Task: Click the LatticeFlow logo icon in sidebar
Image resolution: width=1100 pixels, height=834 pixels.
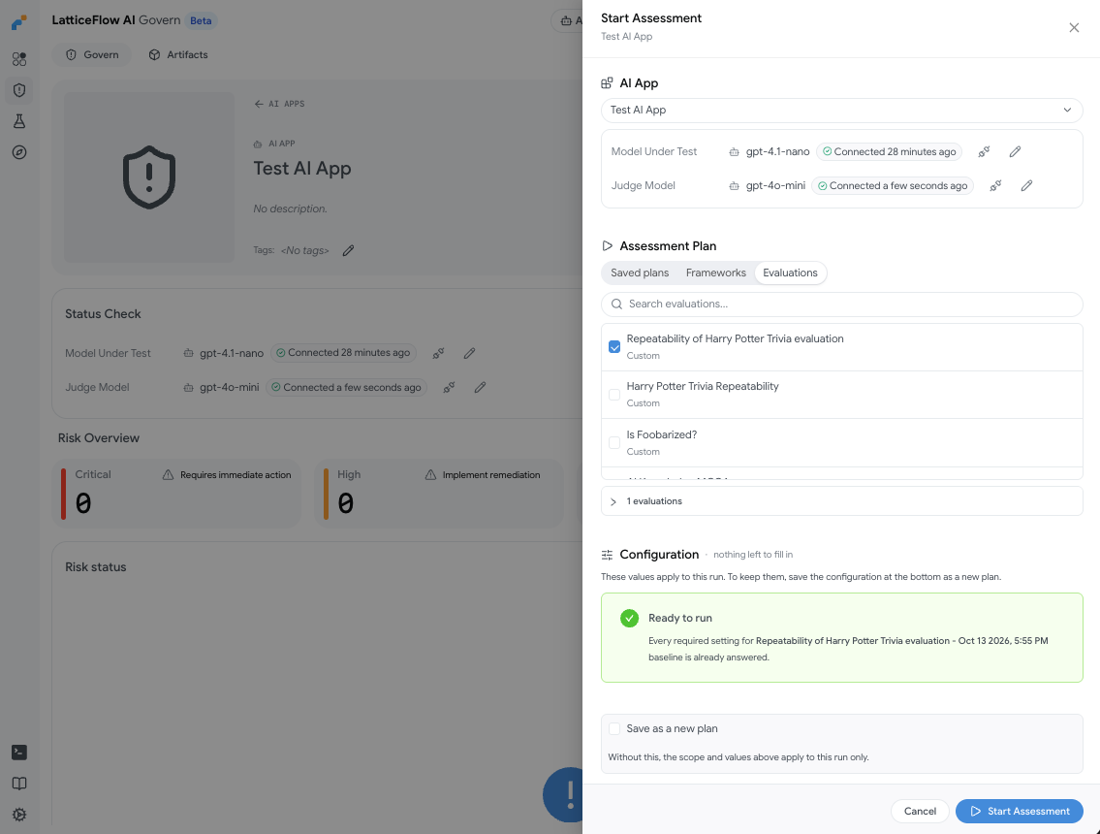Action: click(x=19, y=22)
